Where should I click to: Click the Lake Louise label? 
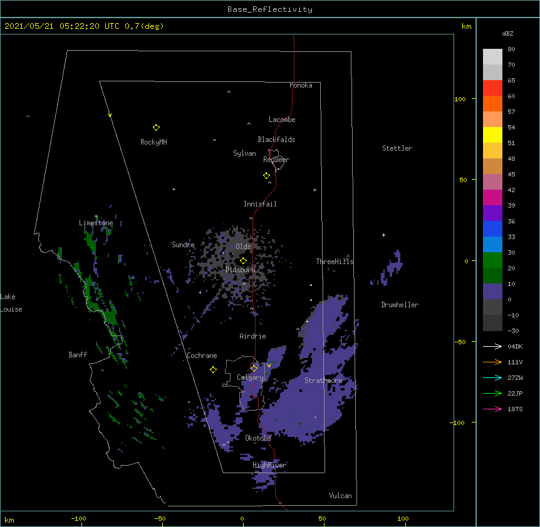[11, 303]
